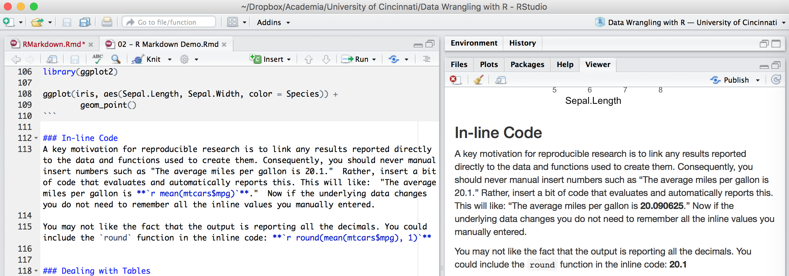The width and height of the screenshot is (789, 276).
Task: Click the Insert chunk button
Action: tap(270, 59)
